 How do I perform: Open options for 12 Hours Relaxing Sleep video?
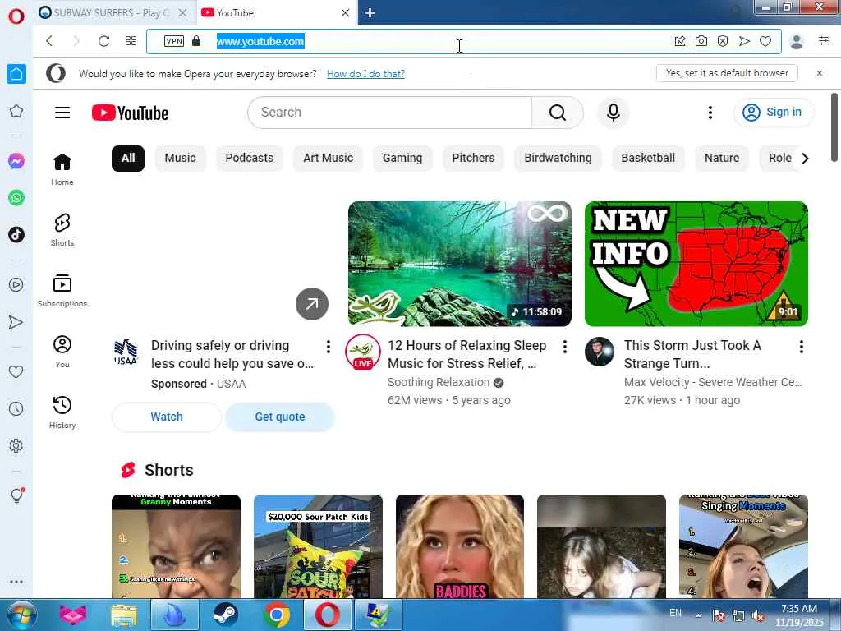pyautogui.click(x=565, y=347)
